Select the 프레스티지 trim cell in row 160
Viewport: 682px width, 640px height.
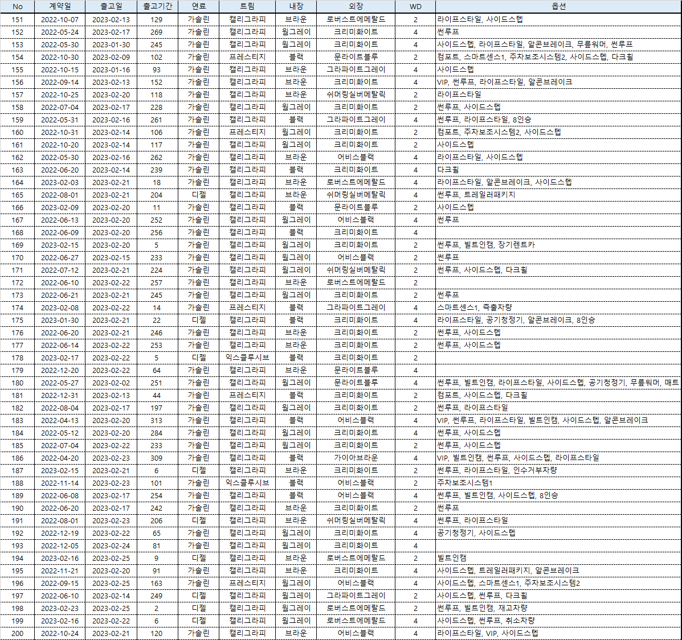(247, 132)
